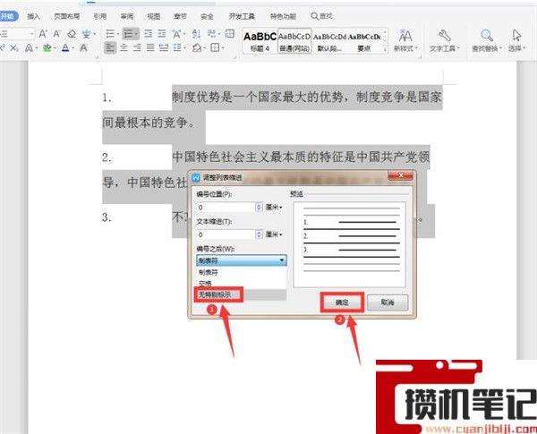Switch to the 审阅 ribbon tab

[127, 16]
